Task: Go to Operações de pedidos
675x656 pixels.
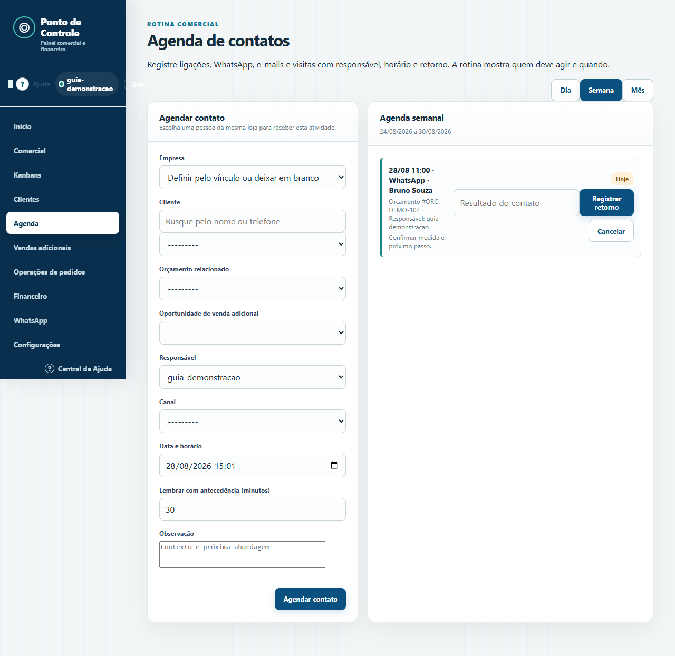Action: tap(63, 272)
